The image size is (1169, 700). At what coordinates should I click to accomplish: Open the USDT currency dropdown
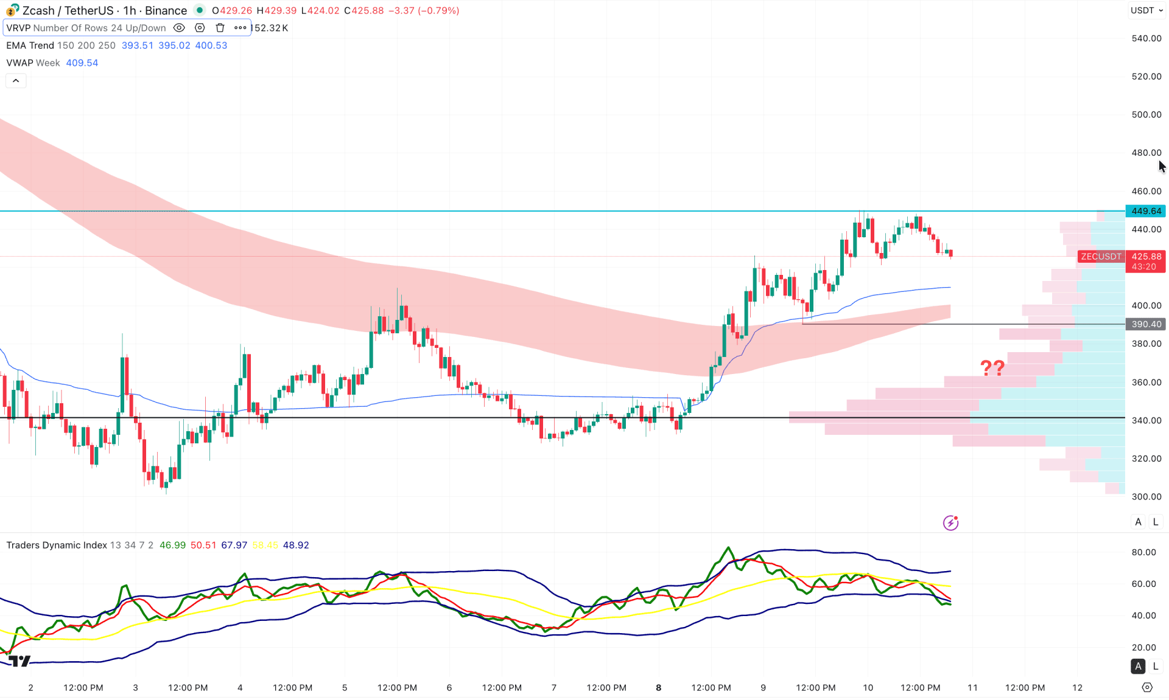click(x=1146, y=10)
